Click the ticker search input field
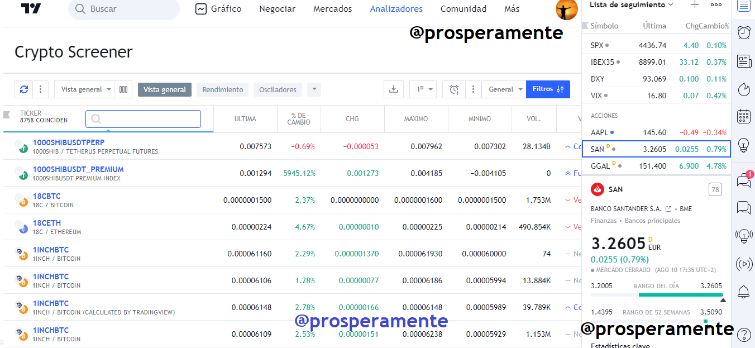The image size is (755, 348). coord(143,119)
